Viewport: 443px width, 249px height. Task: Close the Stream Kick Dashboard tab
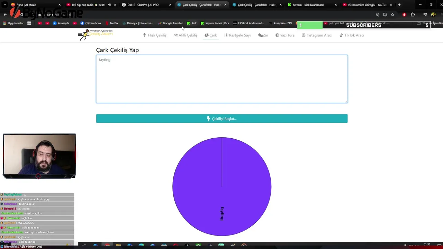coord(335,5)
